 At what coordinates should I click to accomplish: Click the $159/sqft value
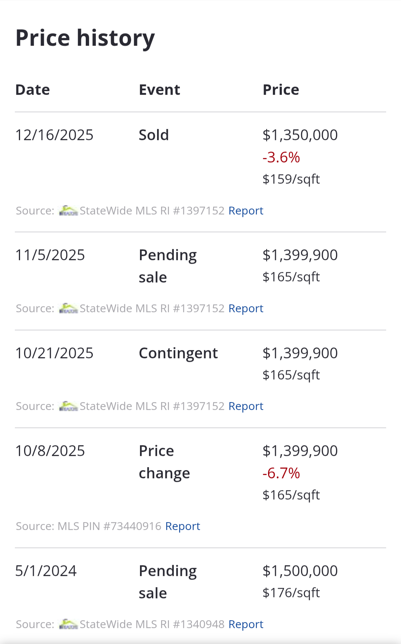coord(291,179)
